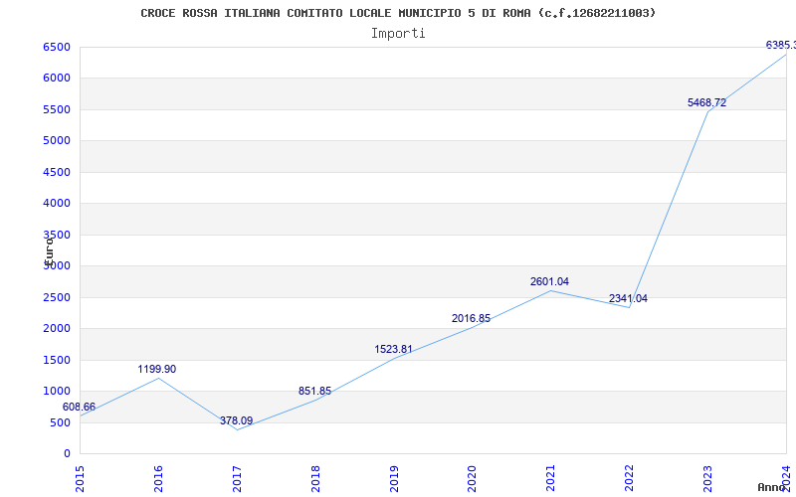Click the x-axis year label 2021
Image resolution: width=796 pixels, height=497 pixels.
click(551, 478)
